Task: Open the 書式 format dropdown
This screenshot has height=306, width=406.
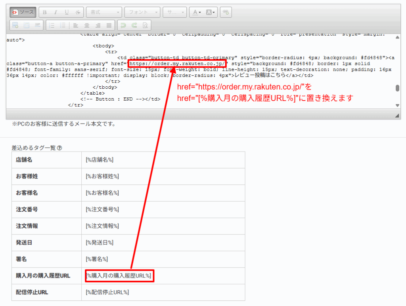Action: (x=104, y=12)
